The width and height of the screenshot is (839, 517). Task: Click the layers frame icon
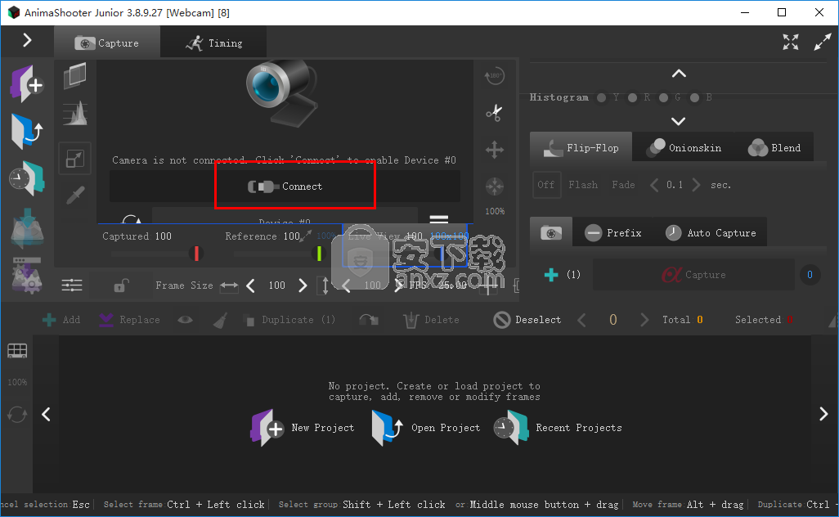(x=75, y=75)
